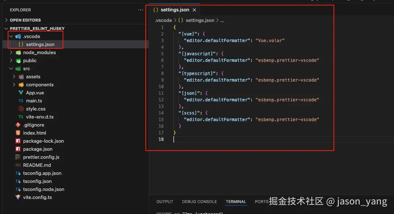Viewport: 394px width, 214px height.
Task: Click the assets folder icon
Action: click(x=21, y=76)
